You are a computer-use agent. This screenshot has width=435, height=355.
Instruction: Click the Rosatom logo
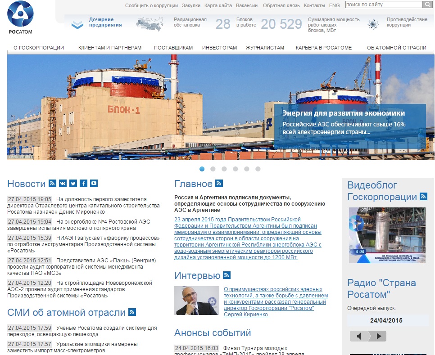[x=20, y=18]
